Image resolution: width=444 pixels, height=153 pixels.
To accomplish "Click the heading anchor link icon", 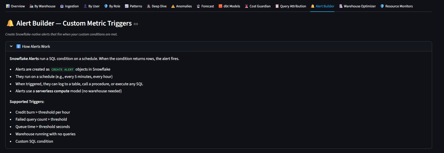I will [x=136, y=24].
